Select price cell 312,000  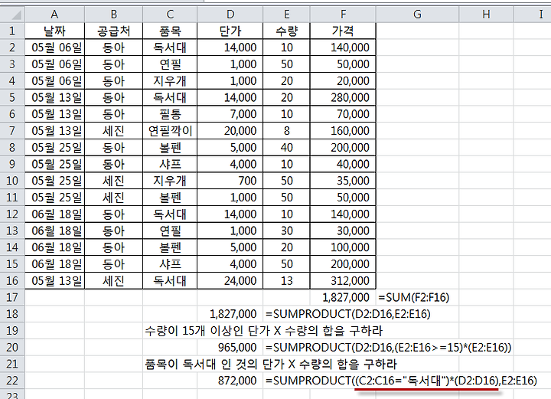[343, 281]
